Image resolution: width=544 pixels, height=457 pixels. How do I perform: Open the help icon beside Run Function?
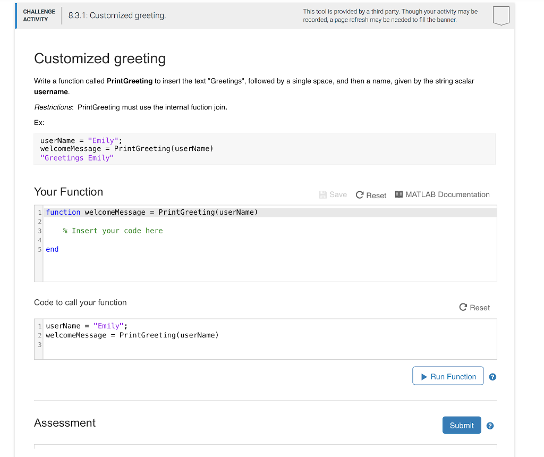[492, 377]
